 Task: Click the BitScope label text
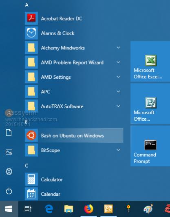[51, 151]
